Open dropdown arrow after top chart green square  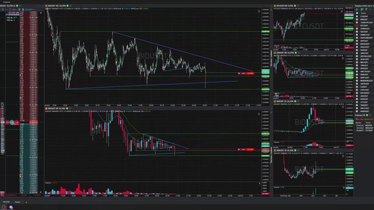tap(70, 6)
